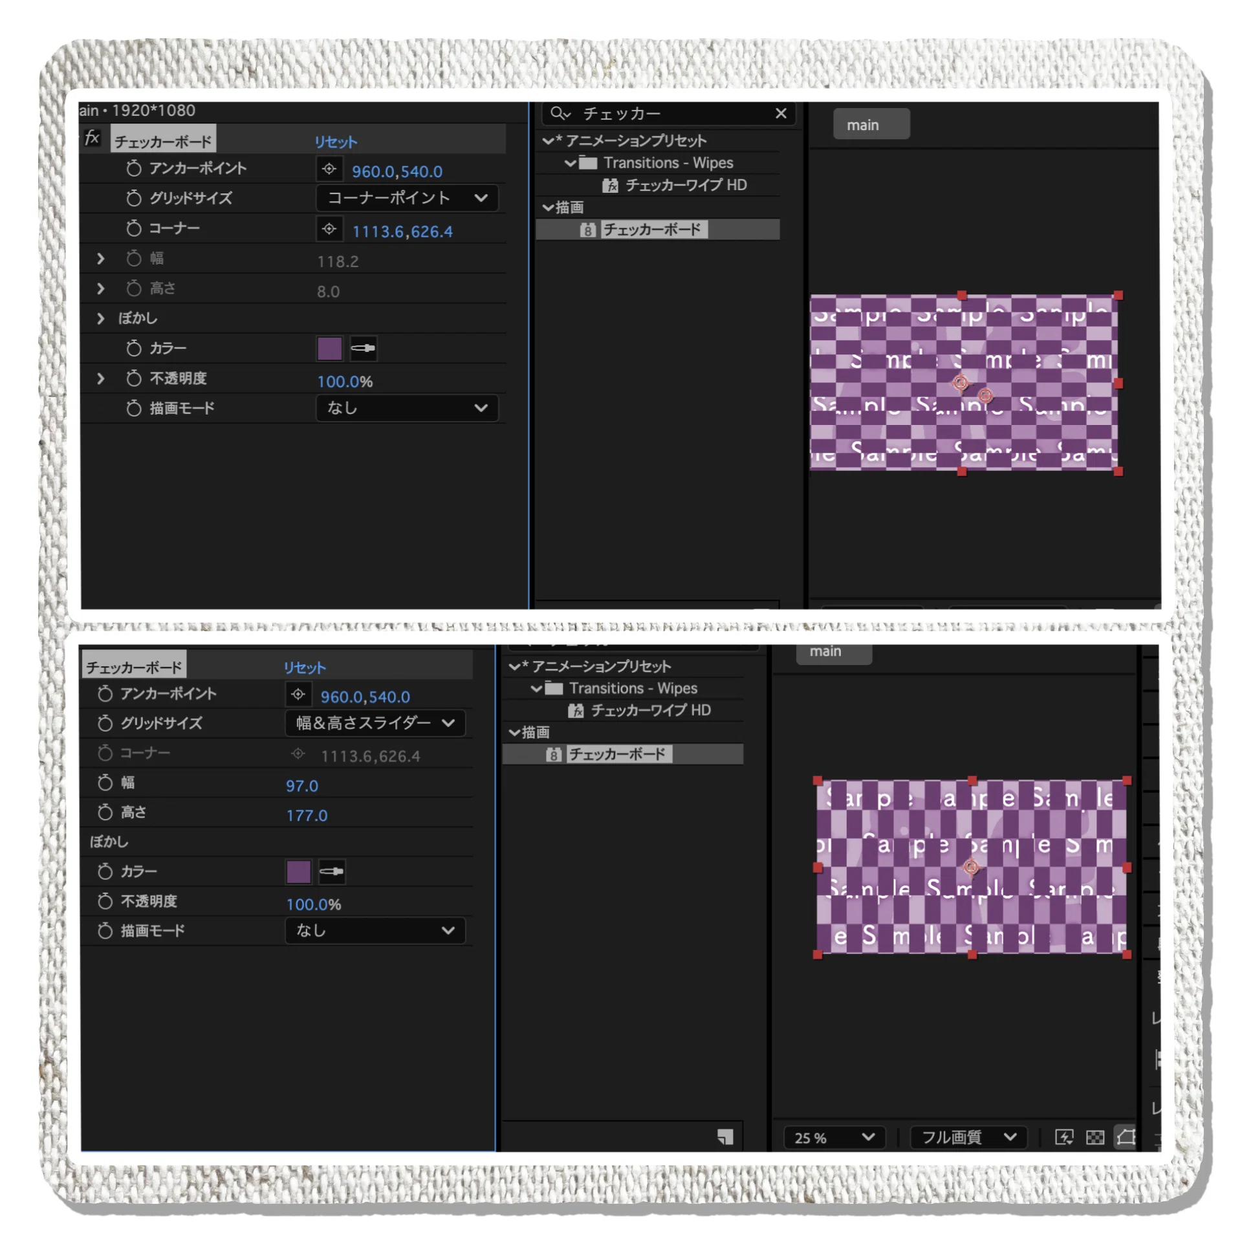Screen dimensions: 1242x1242
Task: Click コーナー crosshair picker in the top panel
Action: (x=329, y=228)
